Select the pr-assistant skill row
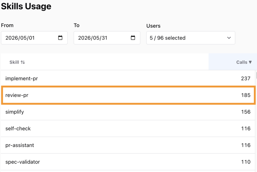Image resolution: width=257 pixels, height=172 pixels. [128, 145]
